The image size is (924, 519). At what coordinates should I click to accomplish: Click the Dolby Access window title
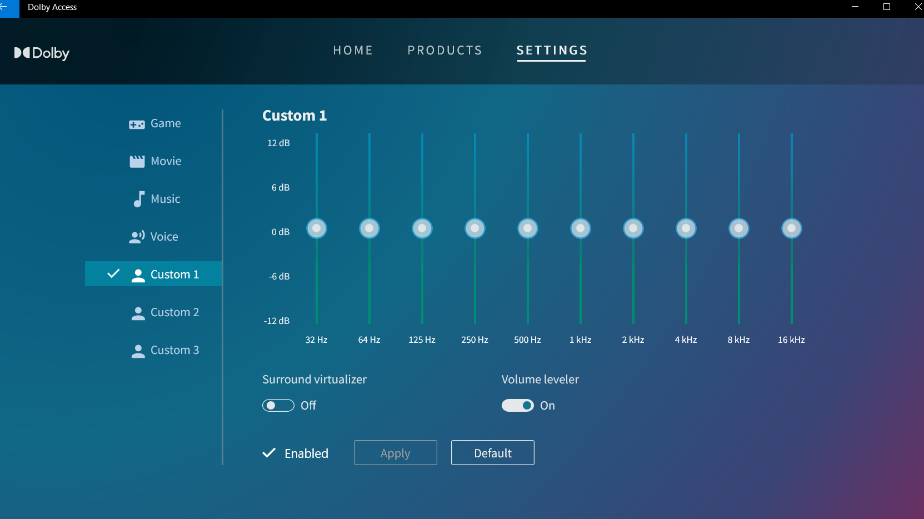tap(52, 7)
